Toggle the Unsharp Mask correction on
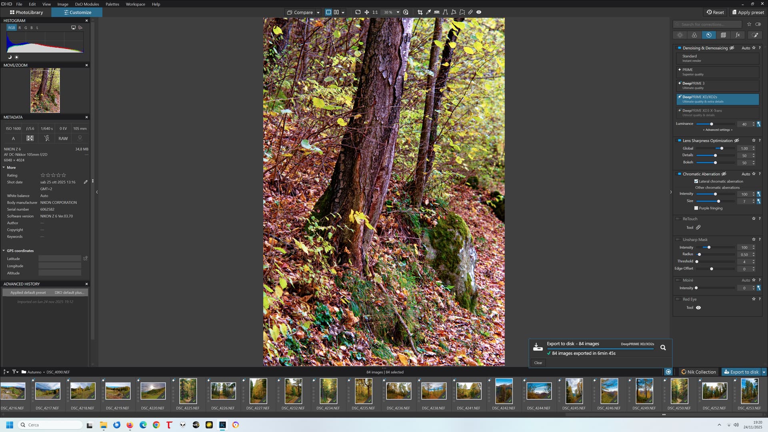This screenshot has width=768, height=432. (678, 240)
